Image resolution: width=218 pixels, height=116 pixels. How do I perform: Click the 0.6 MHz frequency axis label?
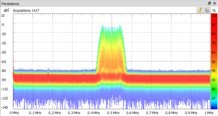(x=133, y=113)
